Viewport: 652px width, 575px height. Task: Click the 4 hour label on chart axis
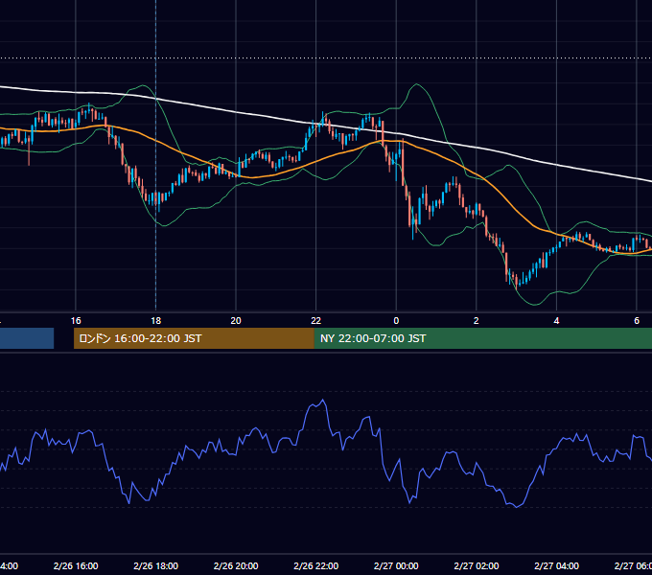(x=556, y=321)
